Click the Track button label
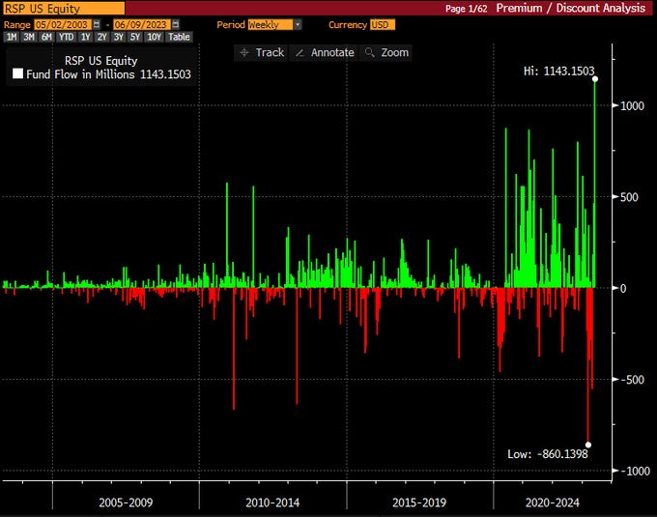Image resolution: width=657 pixels, height=517 pixels. click(x=270, y=53)
